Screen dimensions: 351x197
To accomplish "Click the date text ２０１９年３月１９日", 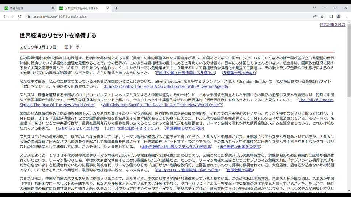I will pos(38,47).
